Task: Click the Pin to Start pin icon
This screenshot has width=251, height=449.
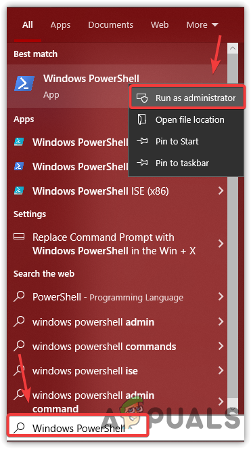Action: click(x=142, y=141)
